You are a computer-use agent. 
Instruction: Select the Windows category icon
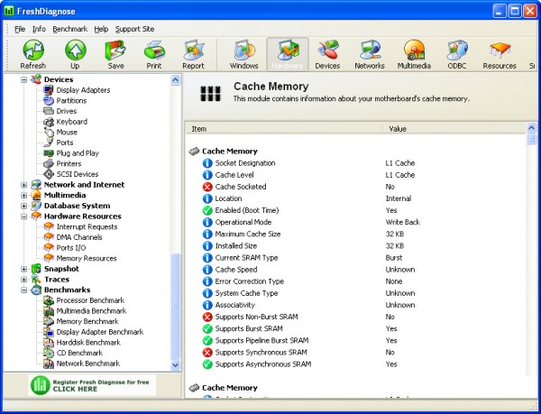point(243,53)
